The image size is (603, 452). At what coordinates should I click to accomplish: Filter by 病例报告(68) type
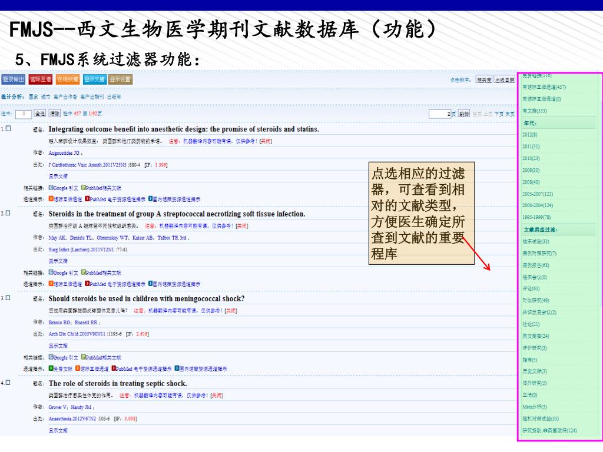tap(536, 265)
